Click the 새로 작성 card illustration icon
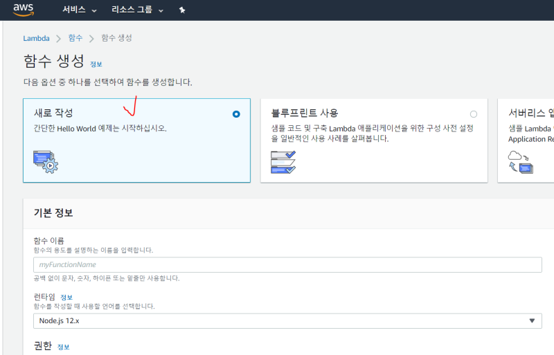Viewport: 554px width, 355px height. click(x=46, y=161)
